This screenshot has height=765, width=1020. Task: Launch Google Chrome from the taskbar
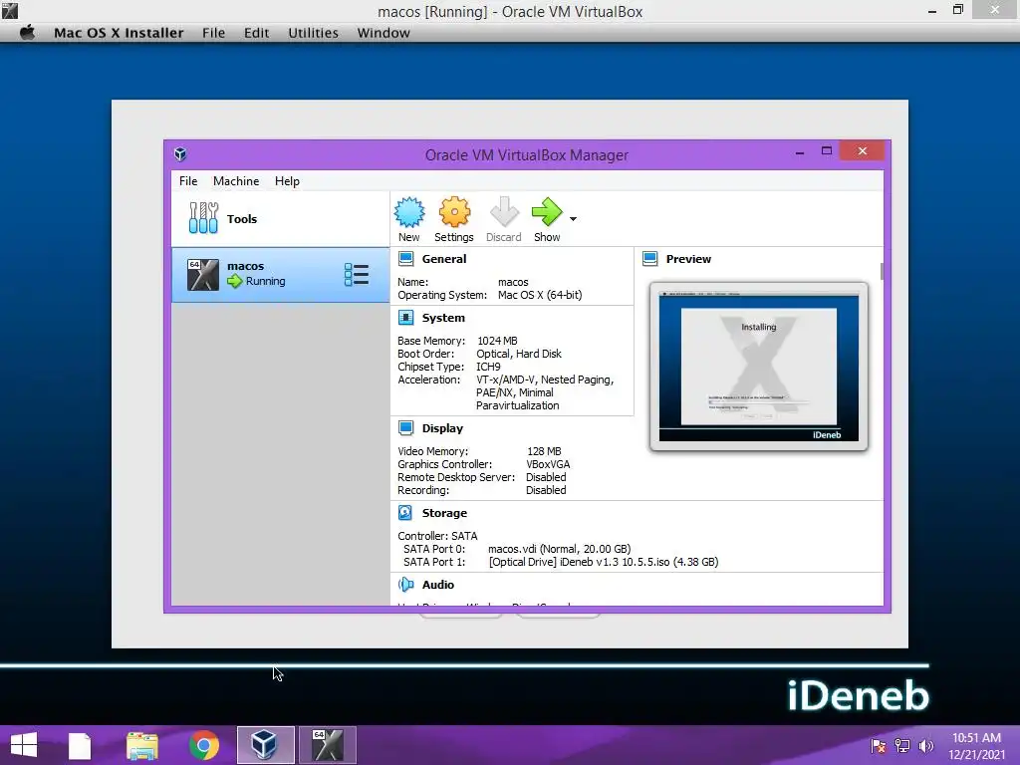click(x=203, y=745)
